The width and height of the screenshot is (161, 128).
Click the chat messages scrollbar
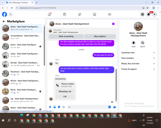click(x=116, y=85)
